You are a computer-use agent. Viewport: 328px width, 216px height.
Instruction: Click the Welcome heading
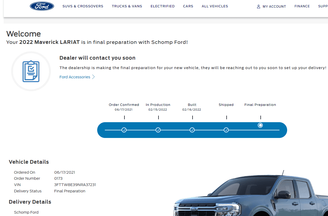point(24,34)
